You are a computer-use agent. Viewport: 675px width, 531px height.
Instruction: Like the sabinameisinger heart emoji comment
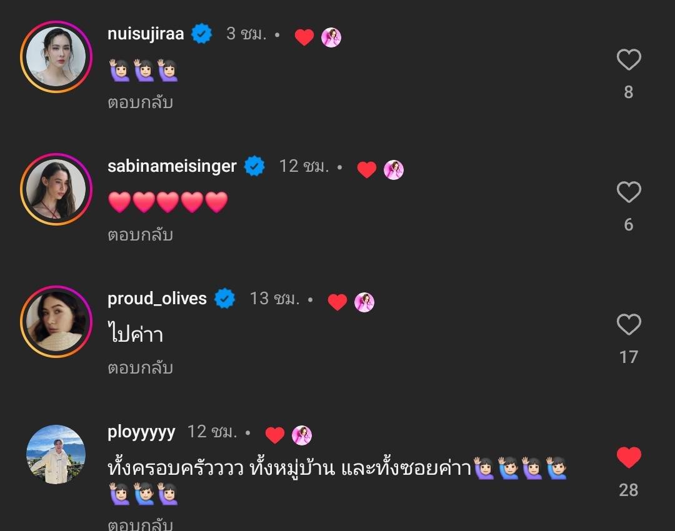click(x=629, y=192)
